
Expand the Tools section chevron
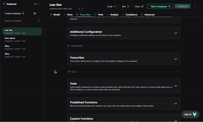(x=176, y=86)
